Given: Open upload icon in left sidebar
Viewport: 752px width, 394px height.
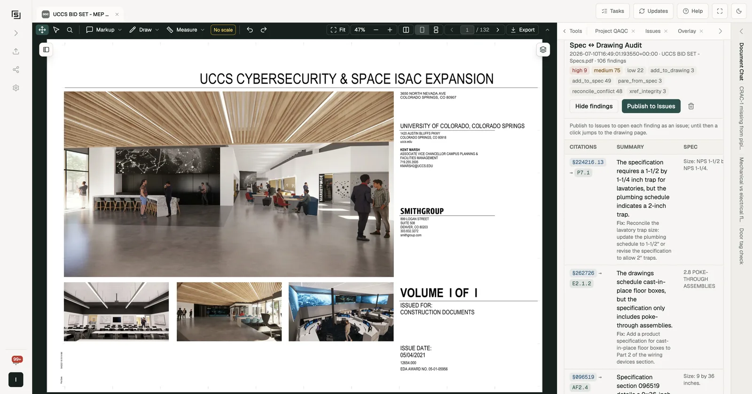Looking at the screenshot, I should pyautogui.click(x=16, y=51).
